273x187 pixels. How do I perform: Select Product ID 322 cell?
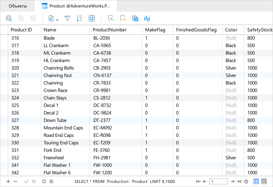[25, 83]
